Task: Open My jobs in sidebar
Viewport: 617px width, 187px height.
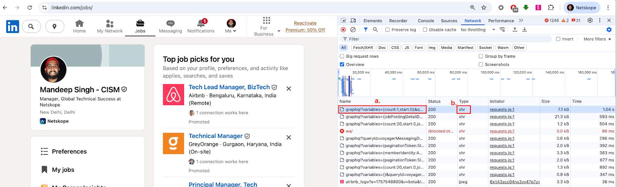Action: (58, 170)
